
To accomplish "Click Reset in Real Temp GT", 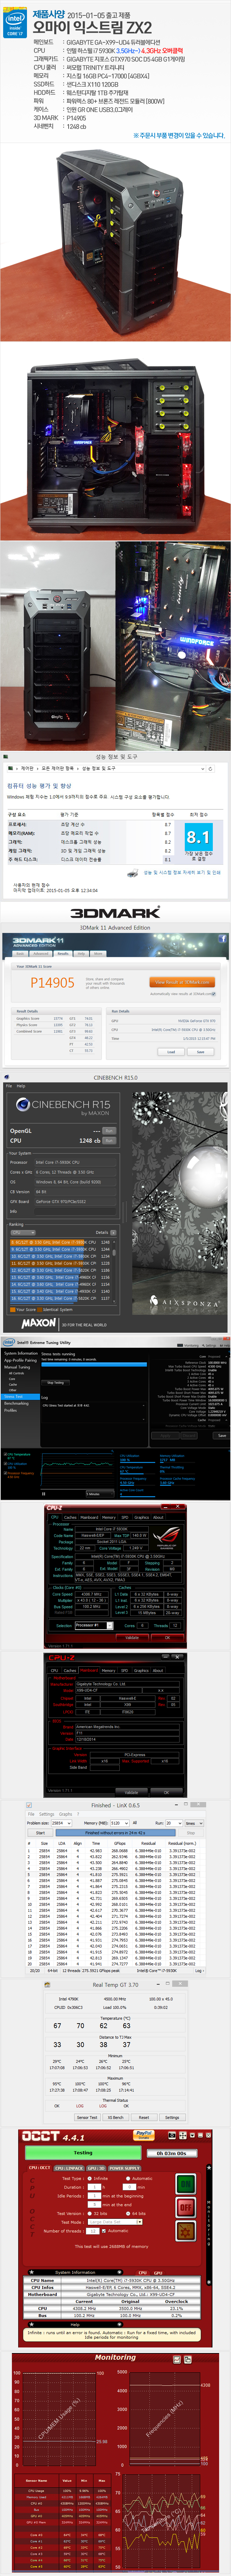I will pos(144,2118).
